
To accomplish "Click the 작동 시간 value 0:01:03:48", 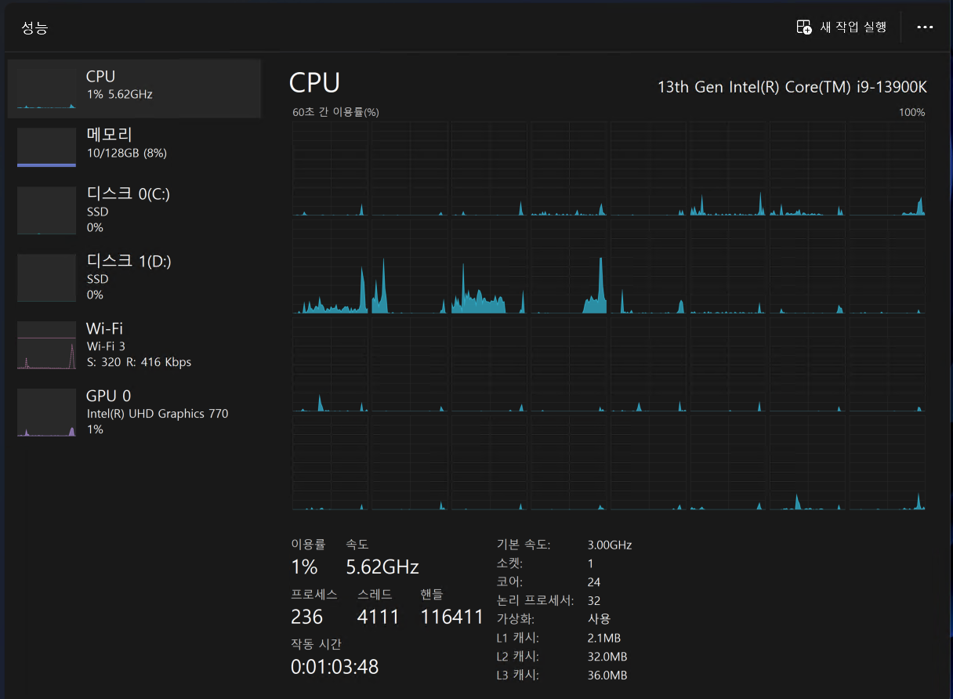I will pyautogui.click(x=335, y=667).
